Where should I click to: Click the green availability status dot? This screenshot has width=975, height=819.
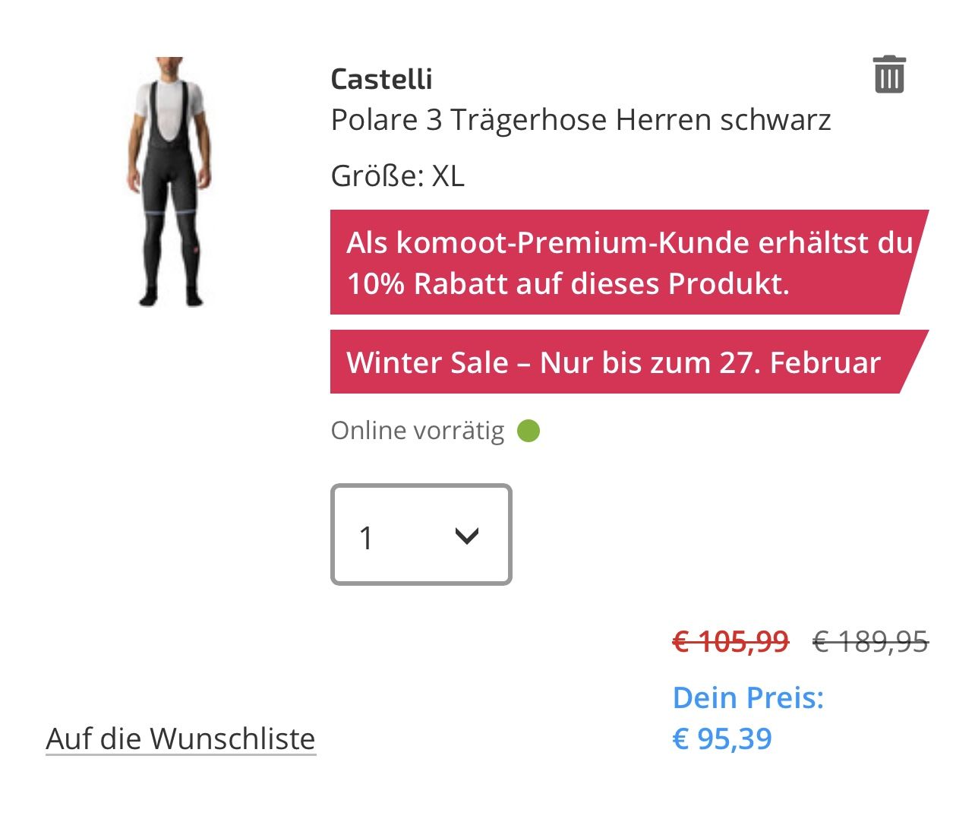529,431
